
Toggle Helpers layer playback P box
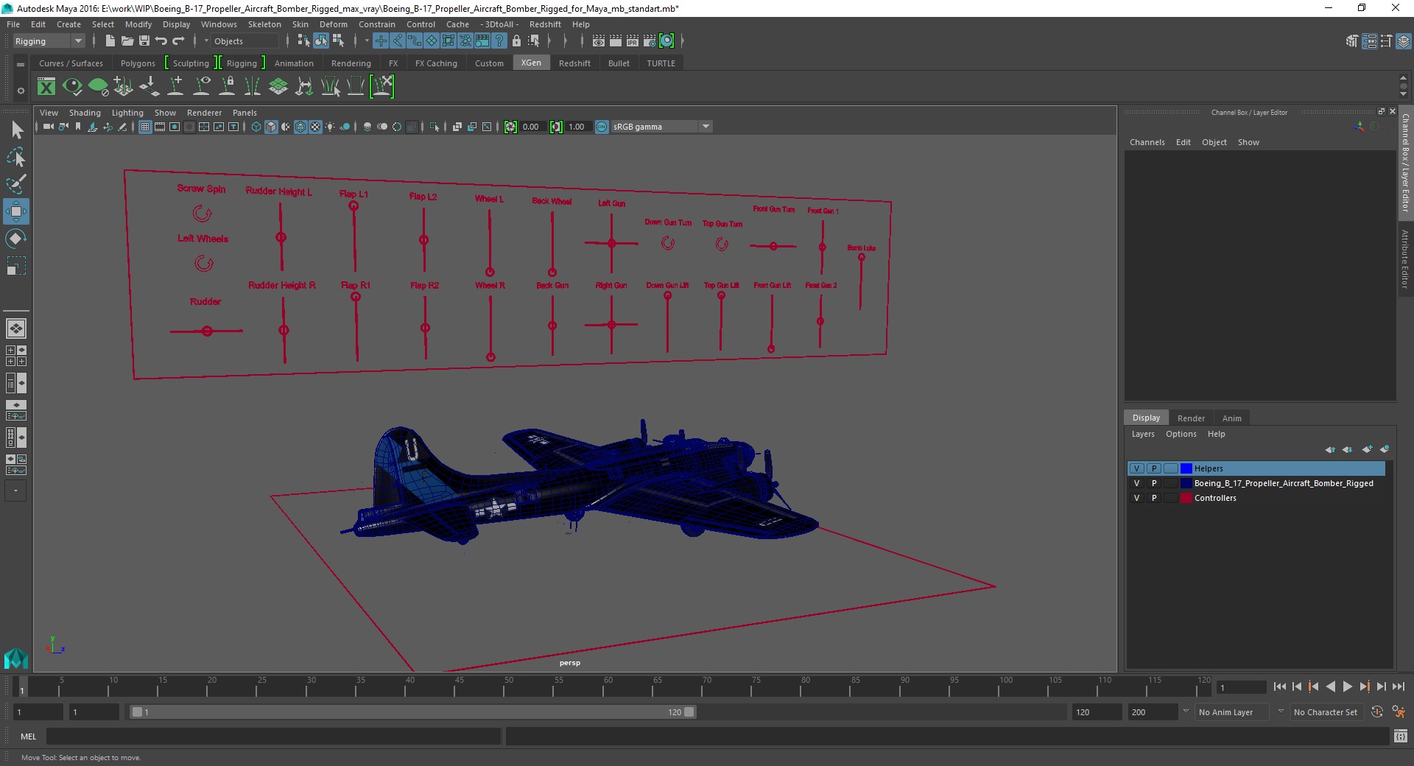[x=1154, y=468]
